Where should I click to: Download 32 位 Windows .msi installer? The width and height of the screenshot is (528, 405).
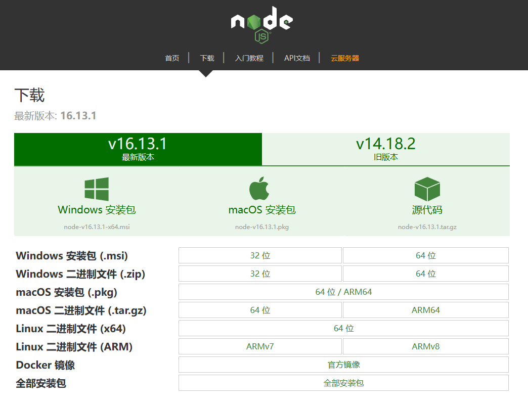point(260,255)
